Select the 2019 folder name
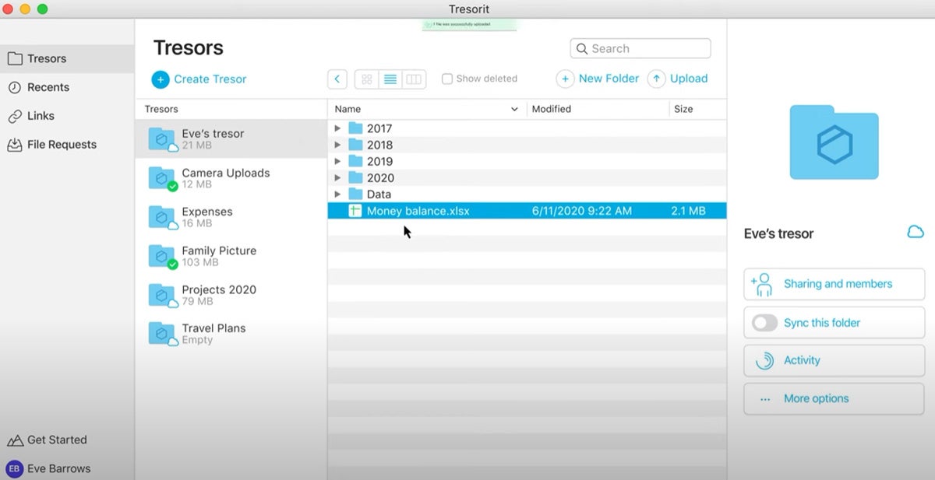 (x=379, y=161)
